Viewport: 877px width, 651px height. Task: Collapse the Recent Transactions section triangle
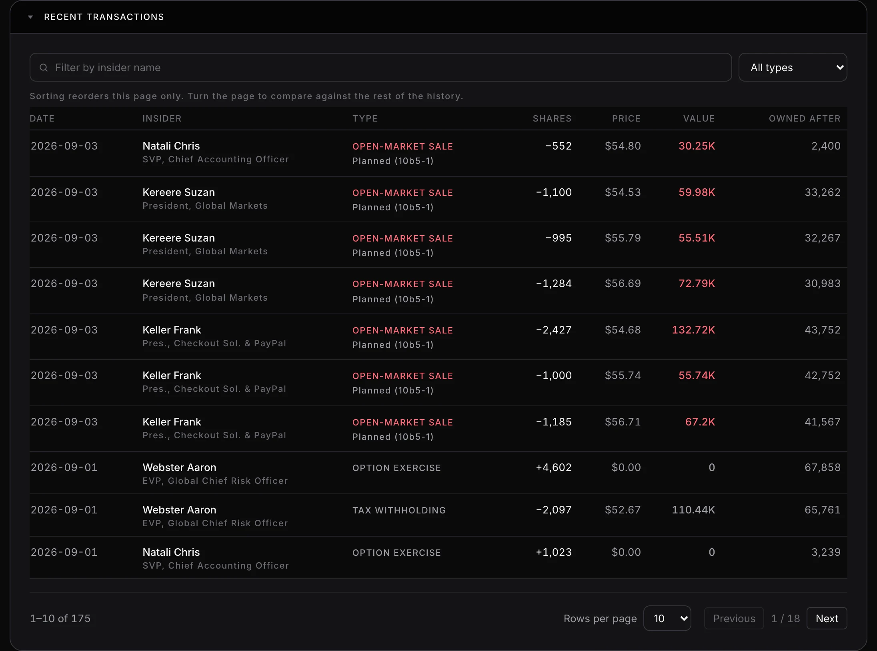tap(30, 17)
